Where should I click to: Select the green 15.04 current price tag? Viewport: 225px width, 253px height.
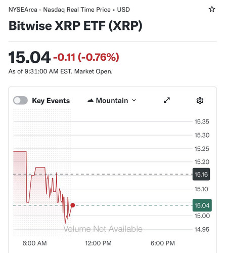point(202,205)
